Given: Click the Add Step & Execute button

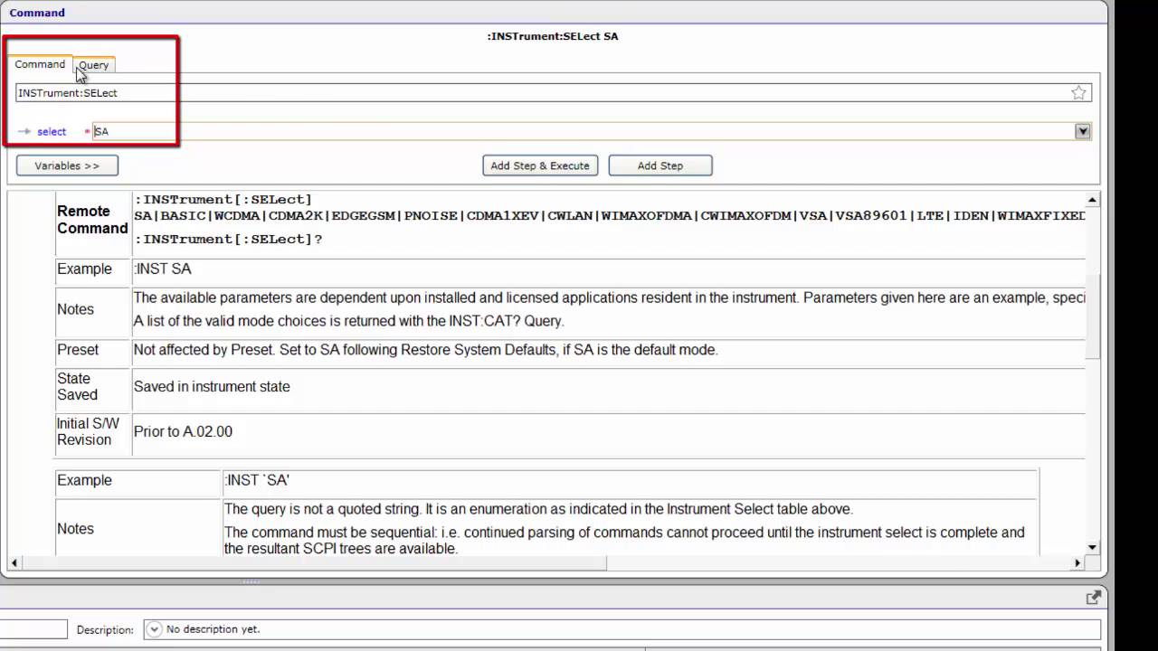Looking at the screenshot, I should 540,165.
